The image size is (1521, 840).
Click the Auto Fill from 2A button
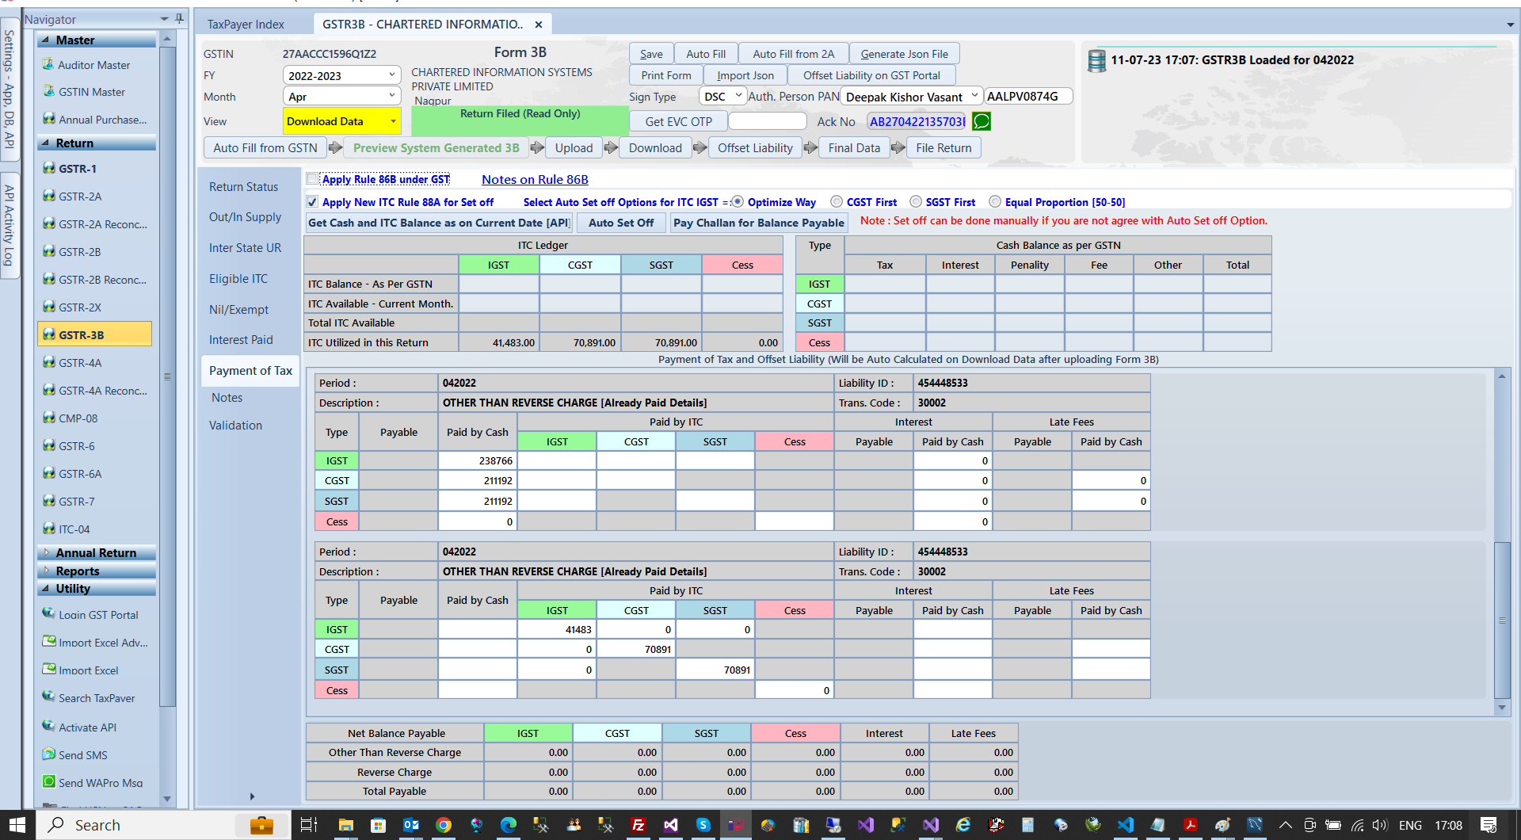pos(793,53)
